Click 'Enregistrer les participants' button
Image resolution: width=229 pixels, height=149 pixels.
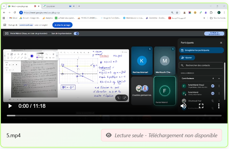click(201, 50)
